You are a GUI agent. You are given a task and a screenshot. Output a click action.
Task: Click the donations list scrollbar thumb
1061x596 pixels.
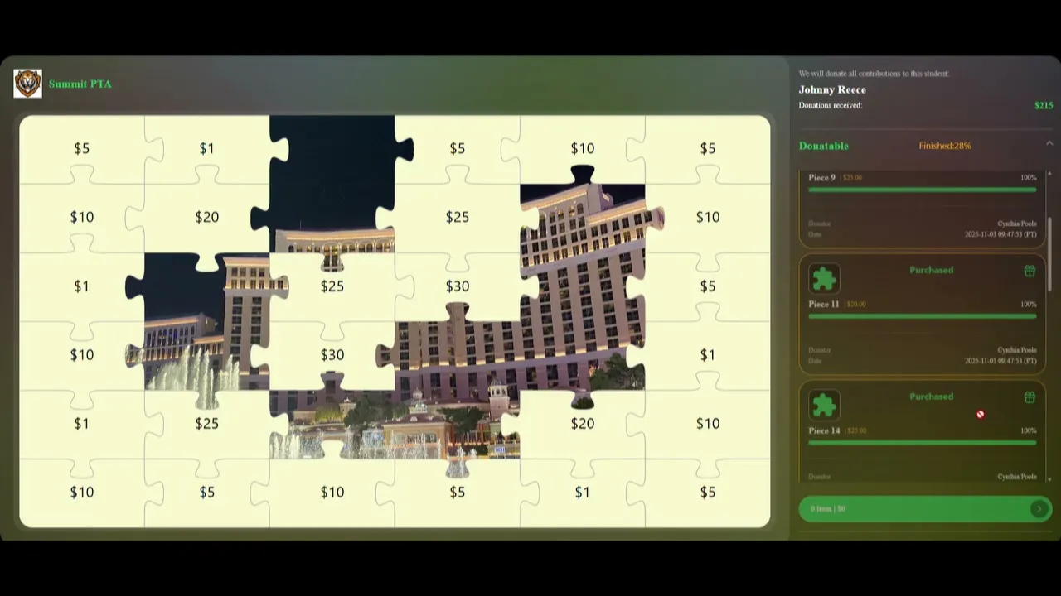coord(1049,254)
